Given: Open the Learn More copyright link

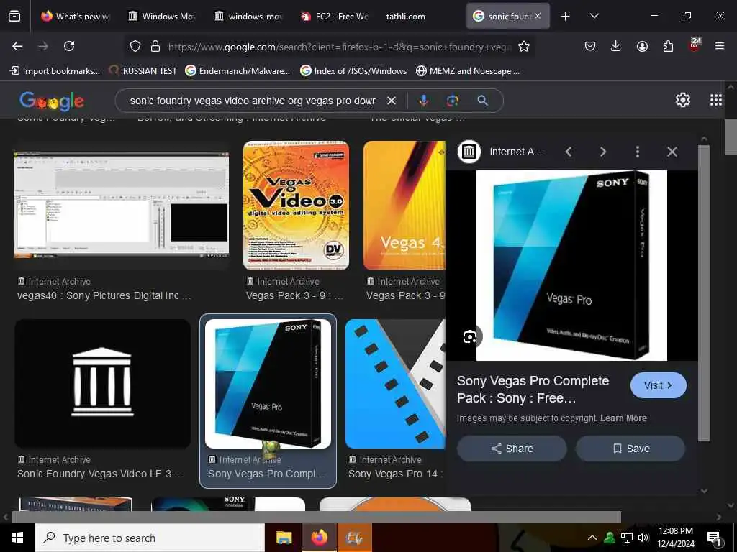Looking at the screenshot, I should tap(623, 418).
